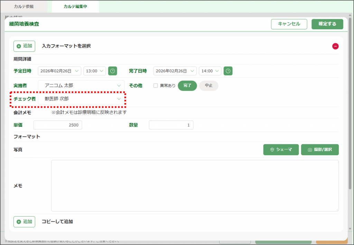354x245 pixels.
Task: Open the シェーマ schema tool
Action: point(281,150)
